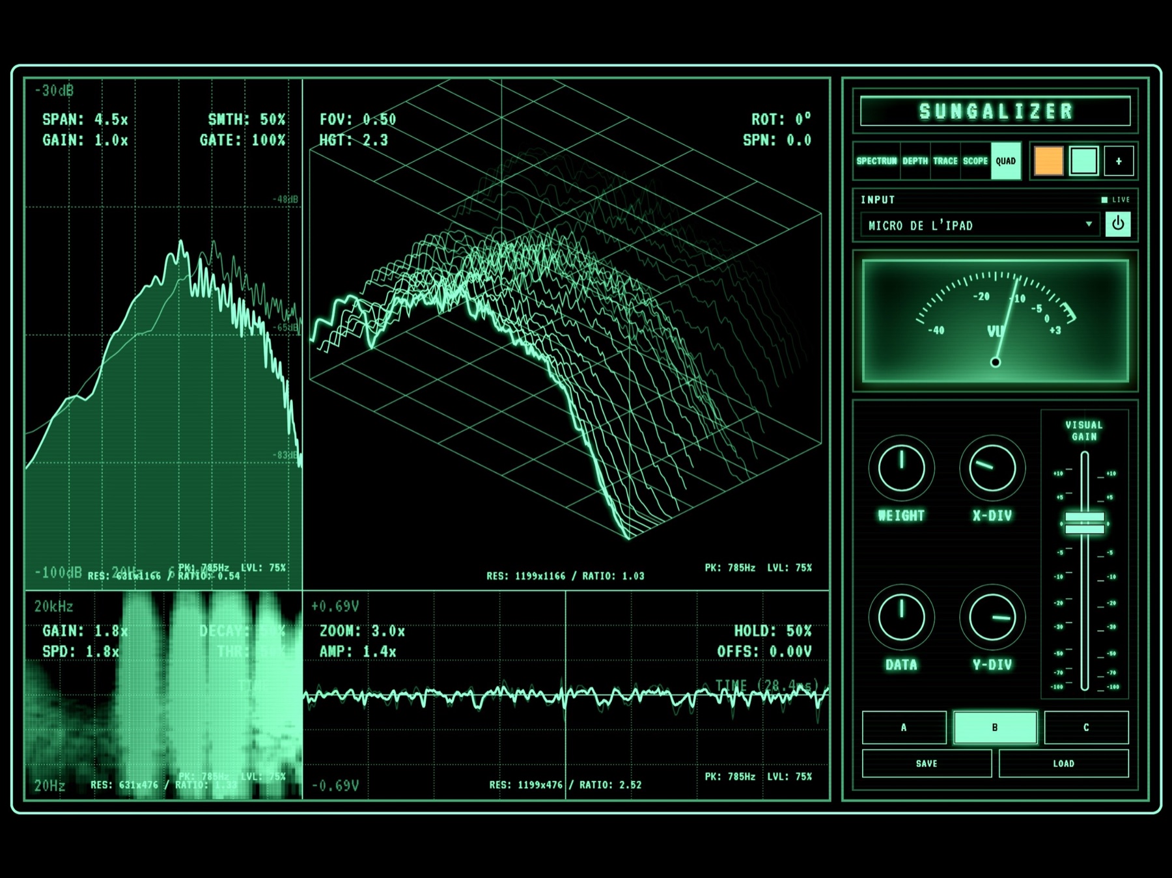Click the SMTH: 50% value
Viewport: 1172px width, 878px height.
tap(246, 120)
